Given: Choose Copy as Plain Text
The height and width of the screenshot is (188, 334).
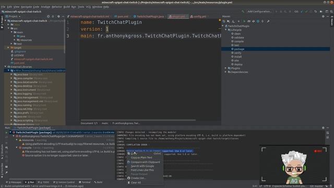Looking at the screenshot, I should pyautogui.click(x=145, y=158).
